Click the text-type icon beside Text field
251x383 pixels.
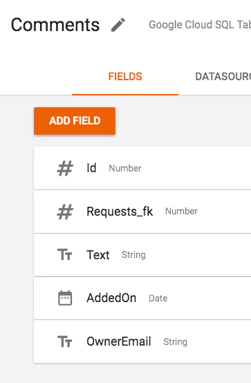pyautogui.click(x=65, y=254)
